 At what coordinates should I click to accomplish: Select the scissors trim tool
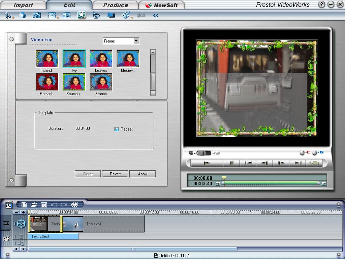point(8,15)
